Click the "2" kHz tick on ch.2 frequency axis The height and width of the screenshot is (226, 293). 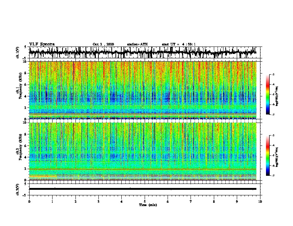click(26, 169)
